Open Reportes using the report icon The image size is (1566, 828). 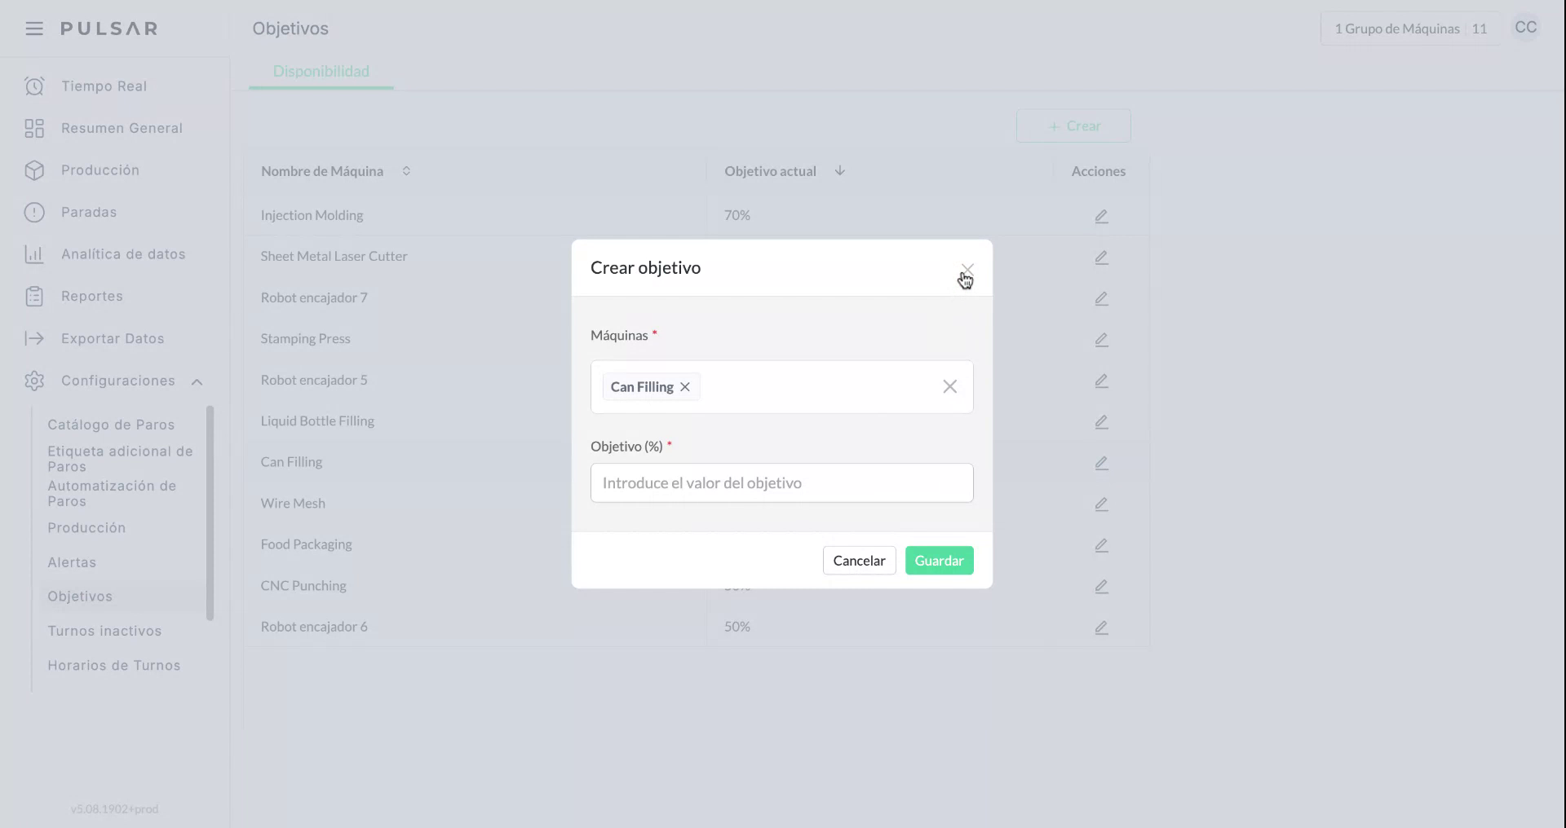click(33, 296)
